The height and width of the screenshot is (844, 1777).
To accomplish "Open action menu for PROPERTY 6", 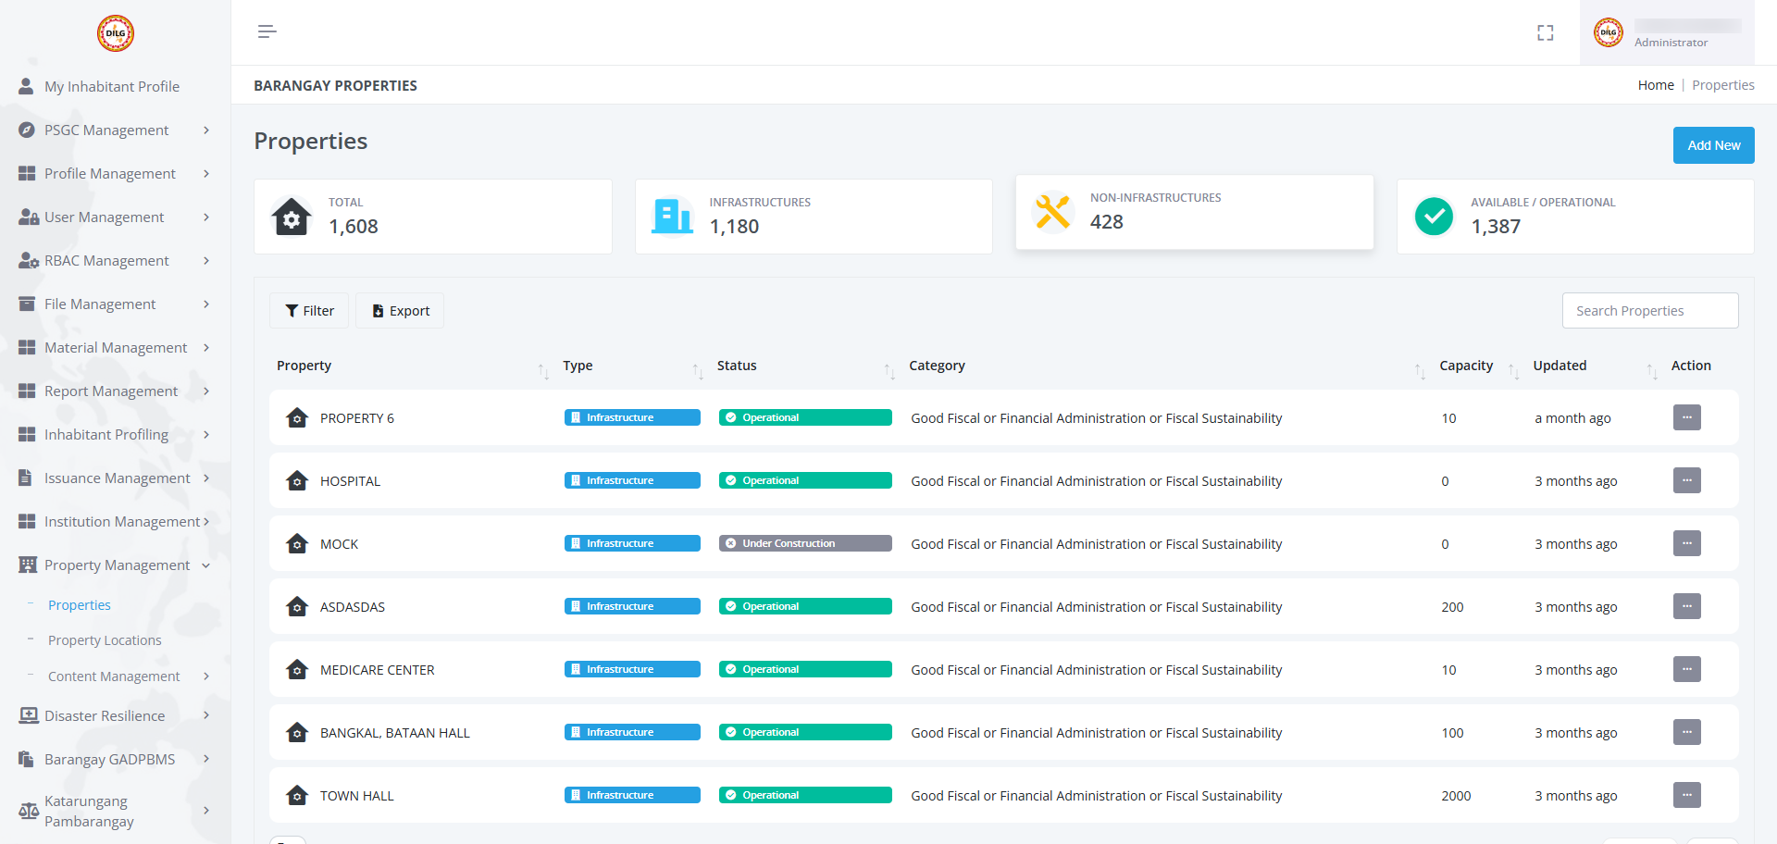I will (1687, 417).
